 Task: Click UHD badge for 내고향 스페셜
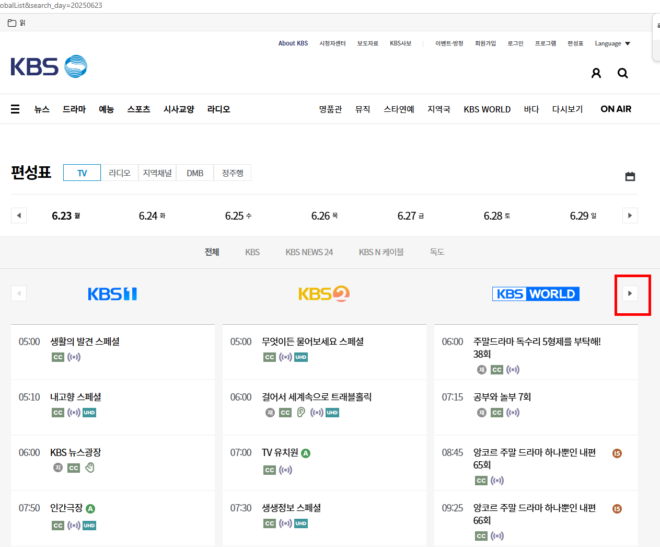[x=89, y=413]
